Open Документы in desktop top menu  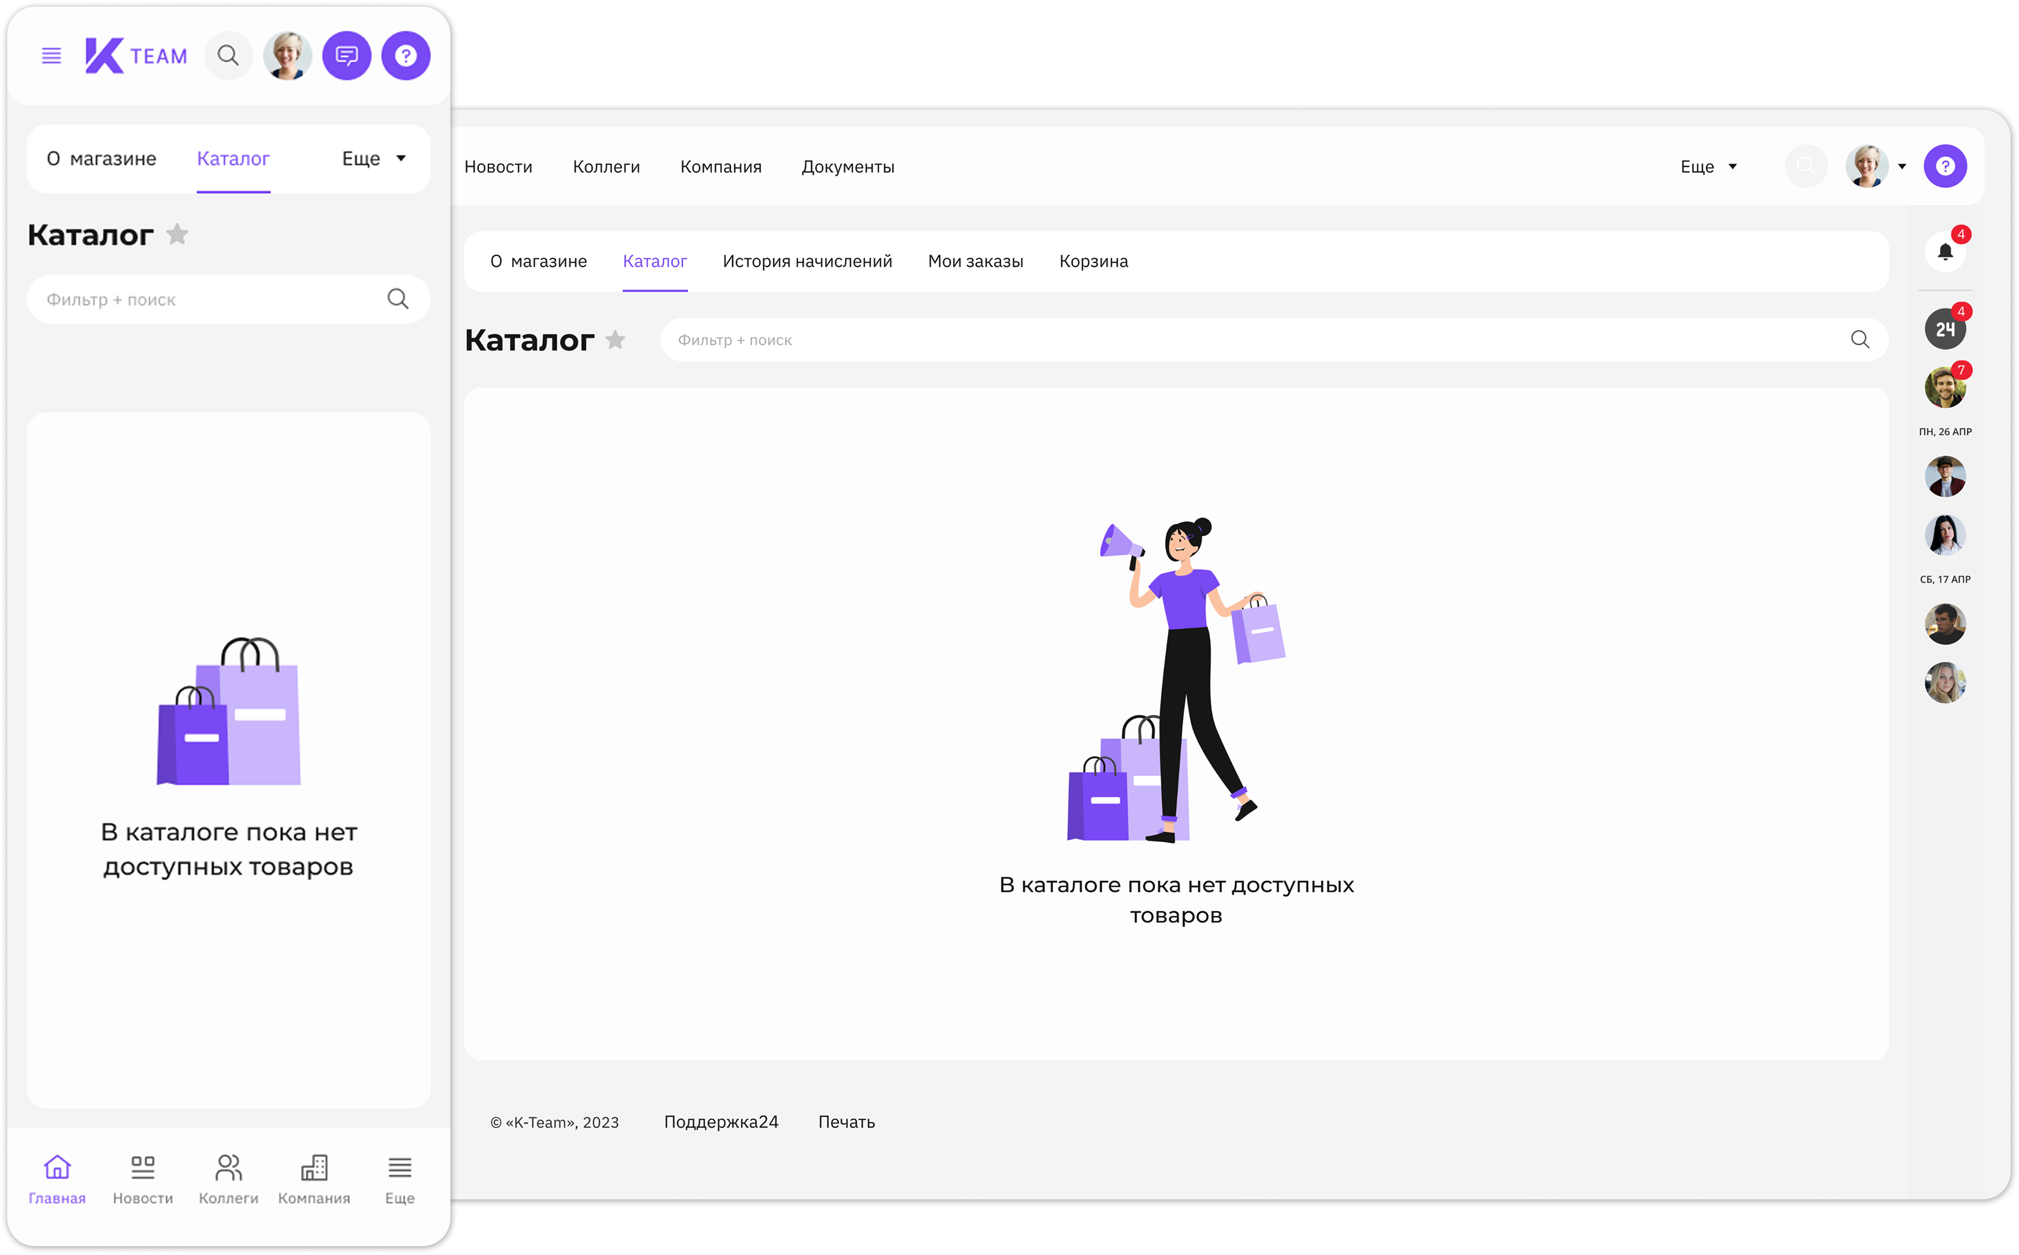848,167
